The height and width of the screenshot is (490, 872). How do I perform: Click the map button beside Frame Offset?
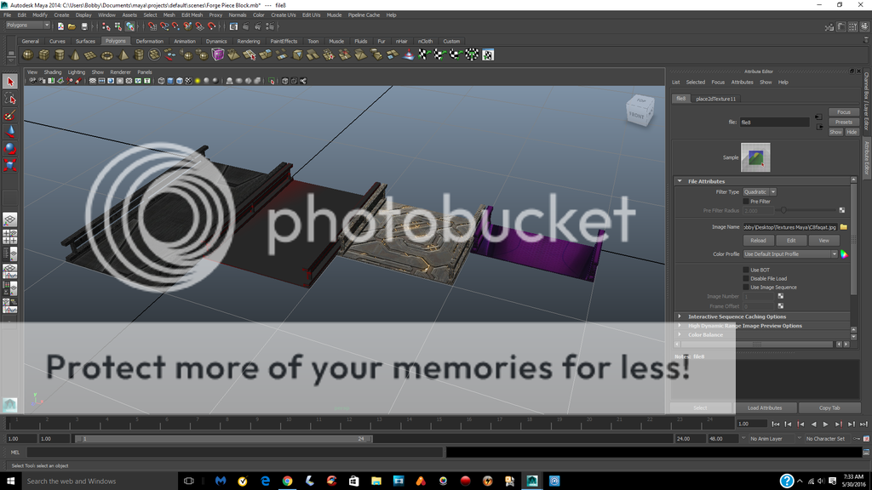coord(781,305)
